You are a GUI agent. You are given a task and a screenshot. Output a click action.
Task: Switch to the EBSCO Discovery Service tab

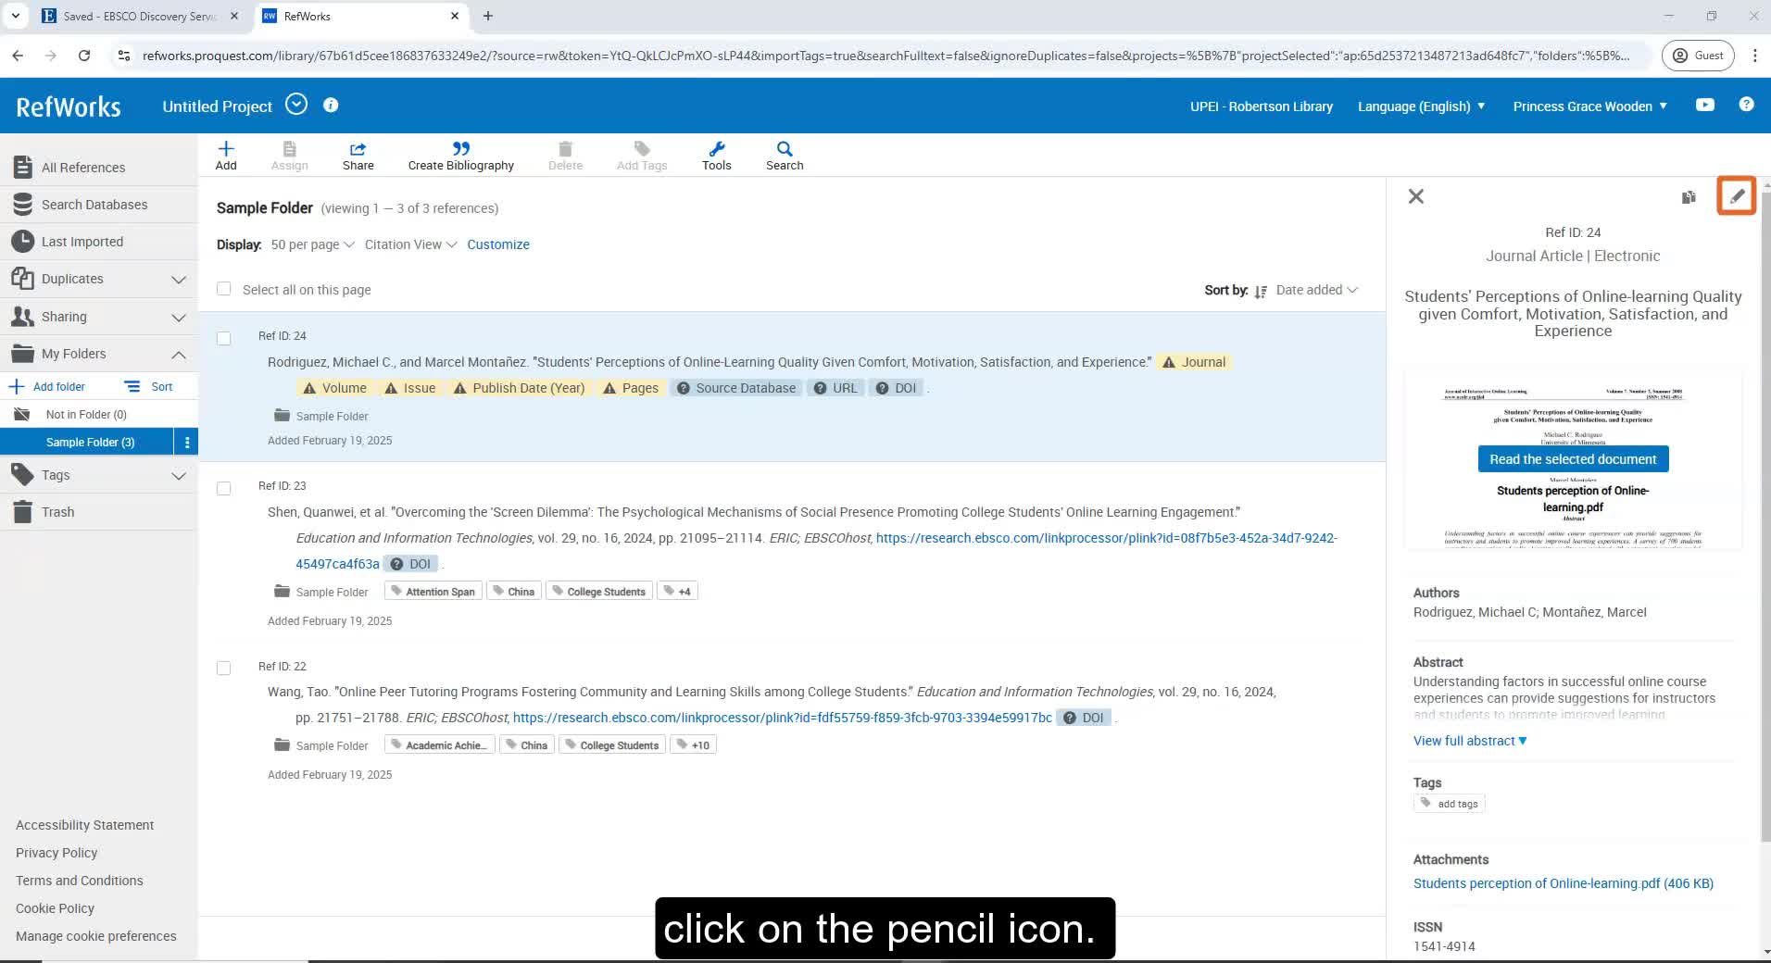click(x=139, y=16)
